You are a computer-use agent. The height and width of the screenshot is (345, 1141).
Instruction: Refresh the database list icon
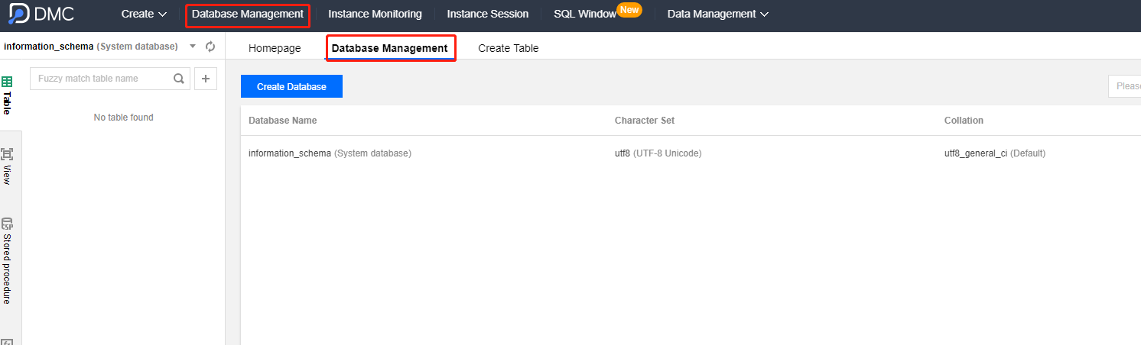(x=210, y=47)
